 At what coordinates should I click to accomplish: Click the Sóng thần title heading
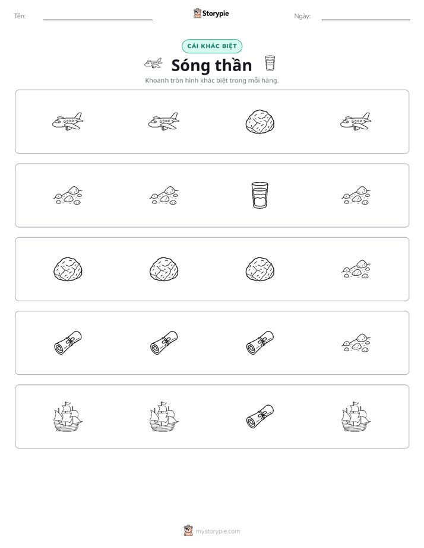pyautogui.click(x=211, y=65)
